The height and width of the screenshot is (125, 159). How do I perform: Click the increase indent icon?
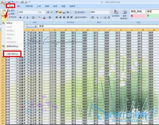pyautogui.click(x=71, y=17)
